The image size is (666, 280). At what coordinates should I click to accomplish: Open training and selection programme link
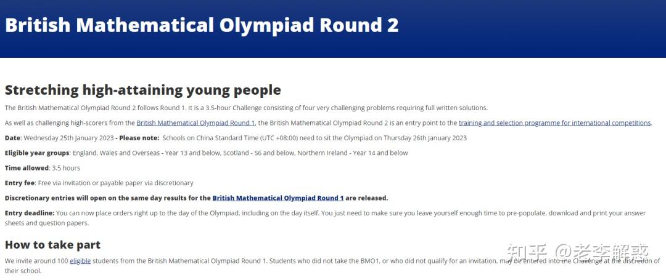554,123
